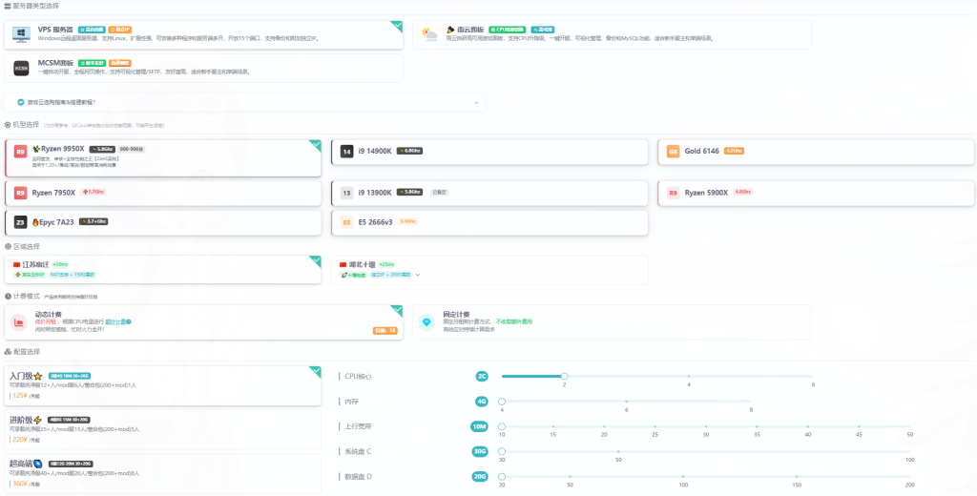The width and height of the screenshot is (977, 496).
Task: Click the VPS 服务器 monitor icon
Action: [21, 35]
